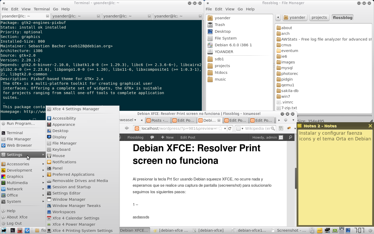Open Terminal menu in Terminal menu bar
This screenshot has width=374, height=234.
pos(42,9)
